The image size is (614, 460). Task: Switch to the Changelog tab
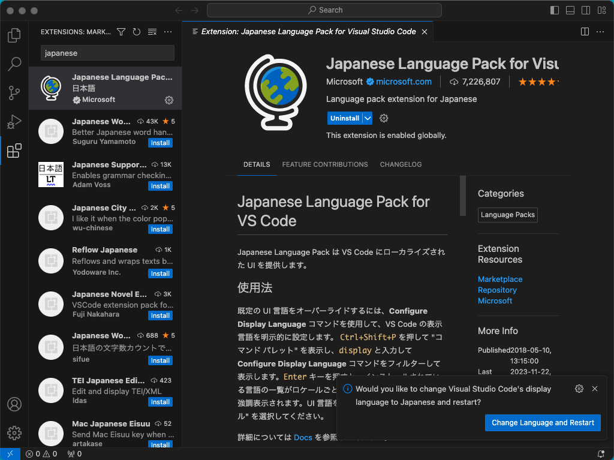pyautogui.click(x=401, y=164)
